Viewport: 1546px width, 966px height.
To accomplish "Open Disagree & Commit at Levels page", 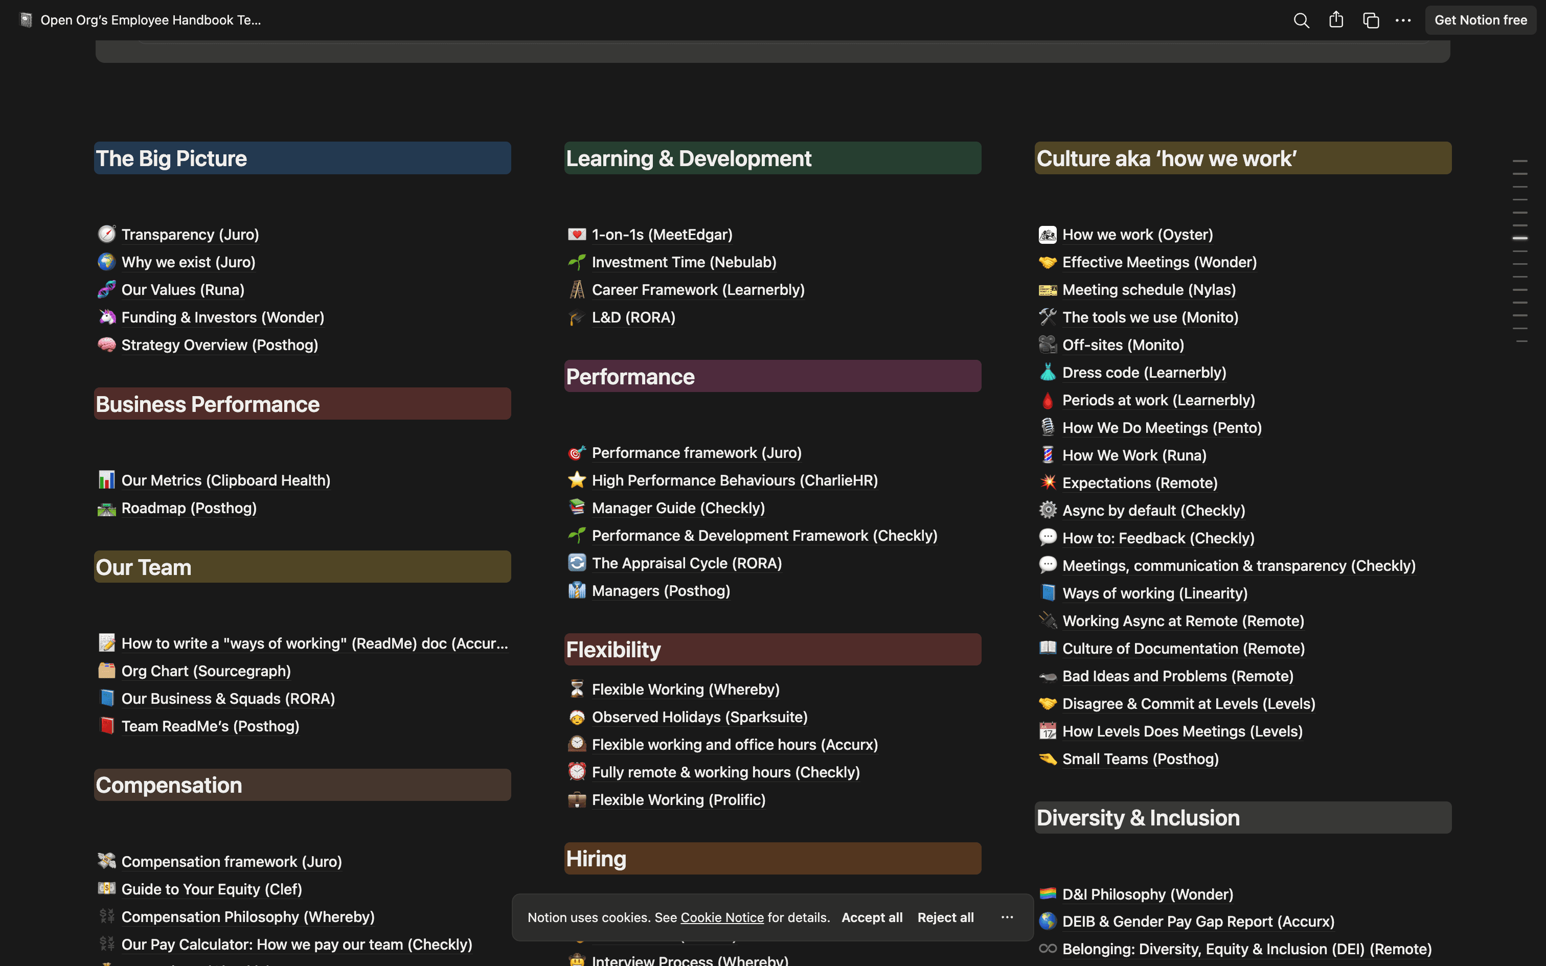I will (1188, 703).
